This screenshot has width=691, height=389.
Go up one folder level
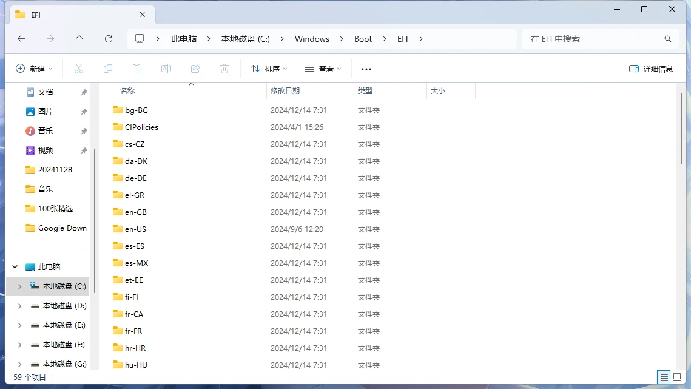tap(79, 39)
